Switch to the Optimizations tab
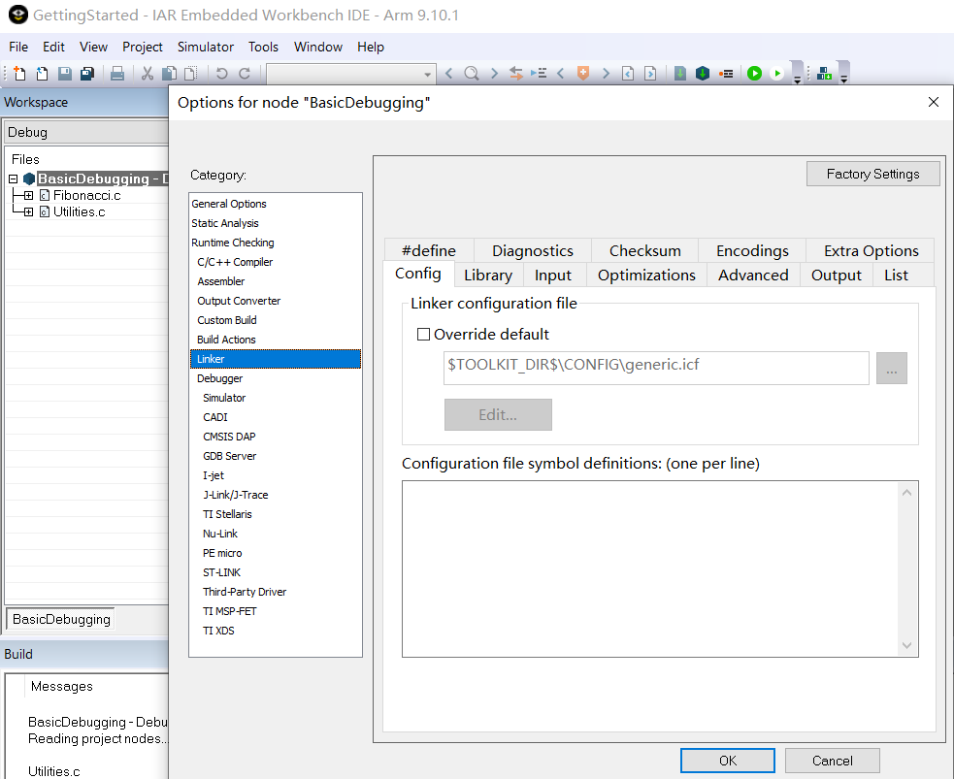Screen dimensions: 954x779 tap(646, 275)
